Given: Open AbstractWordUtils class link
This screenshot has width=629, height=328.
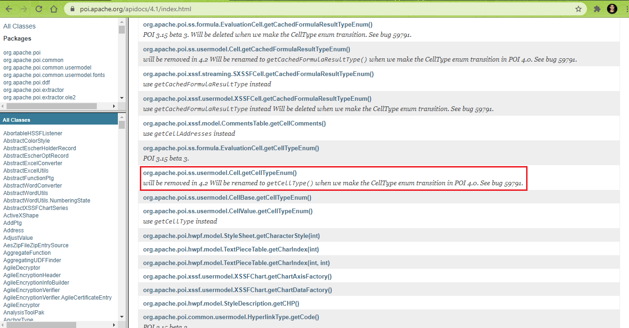Looking at the screenshot, I should coord(26,193).
